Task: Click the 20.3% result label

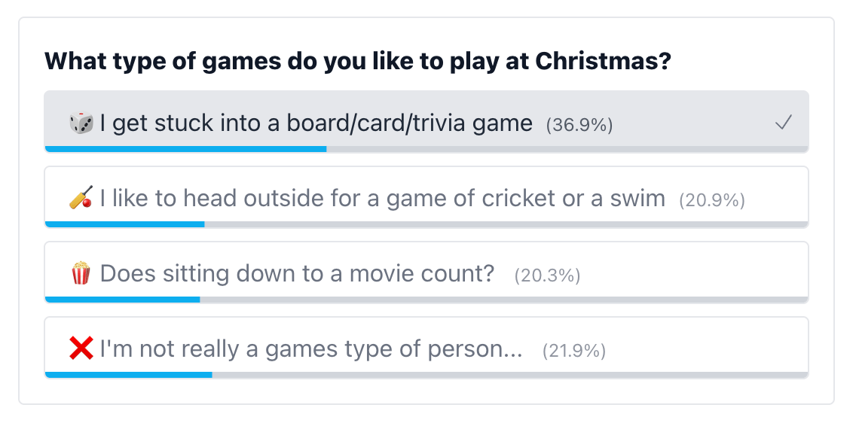Action: point(547,275)
